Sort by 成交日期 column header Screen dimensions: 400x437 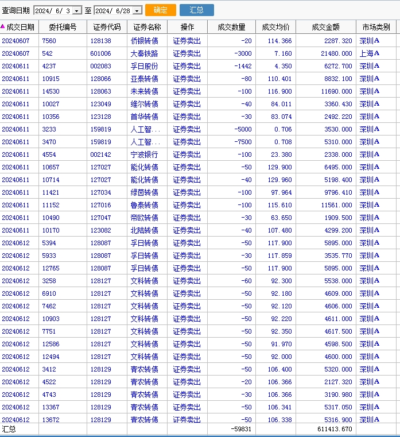(x=20, y=27)
